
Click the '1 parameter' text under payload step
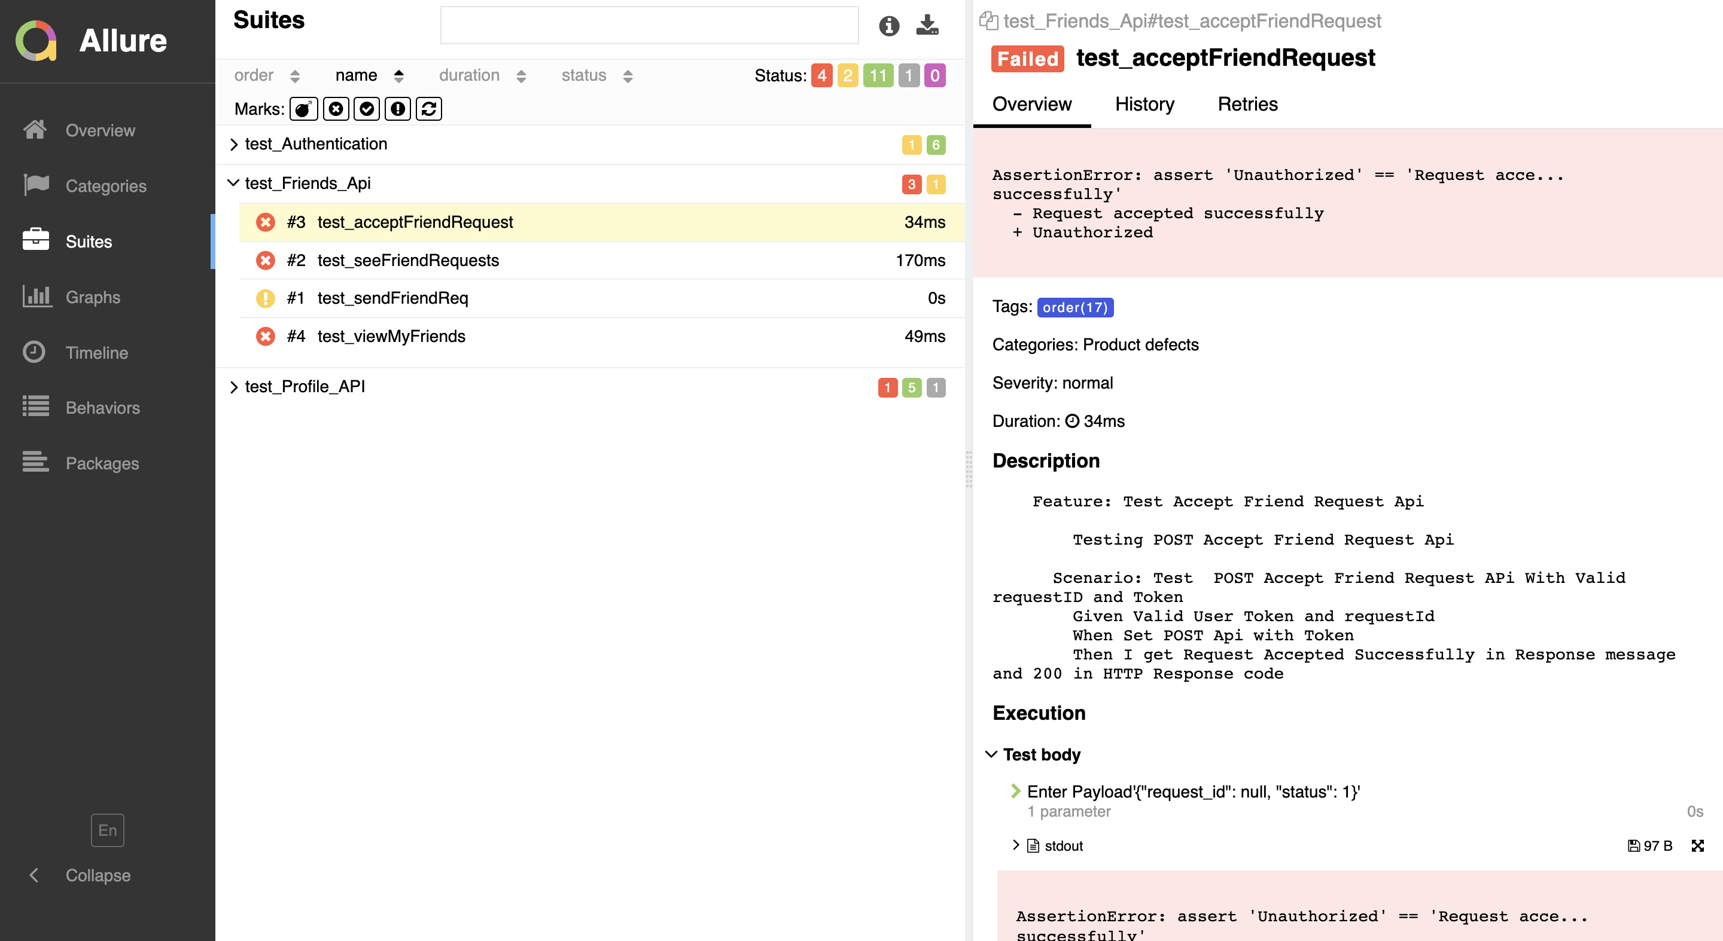(x=1068, y=811)
